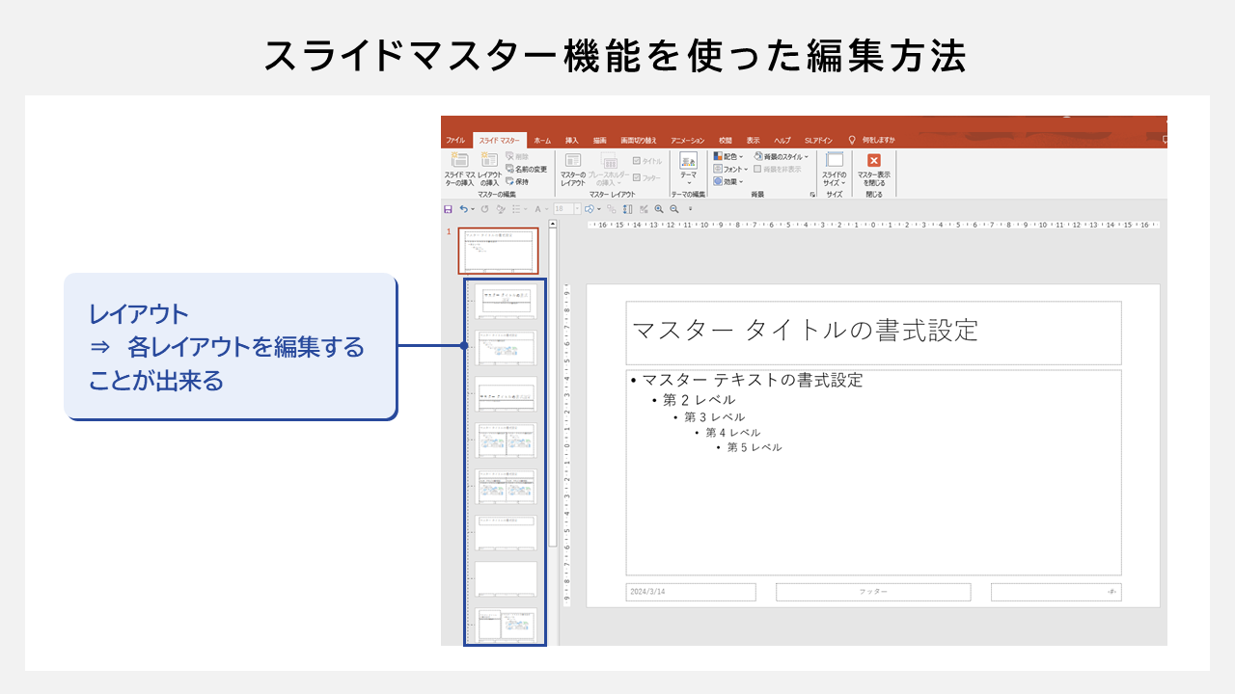
Task: Select slide master thumbnail number 1
Action: (x=498, y=251)
